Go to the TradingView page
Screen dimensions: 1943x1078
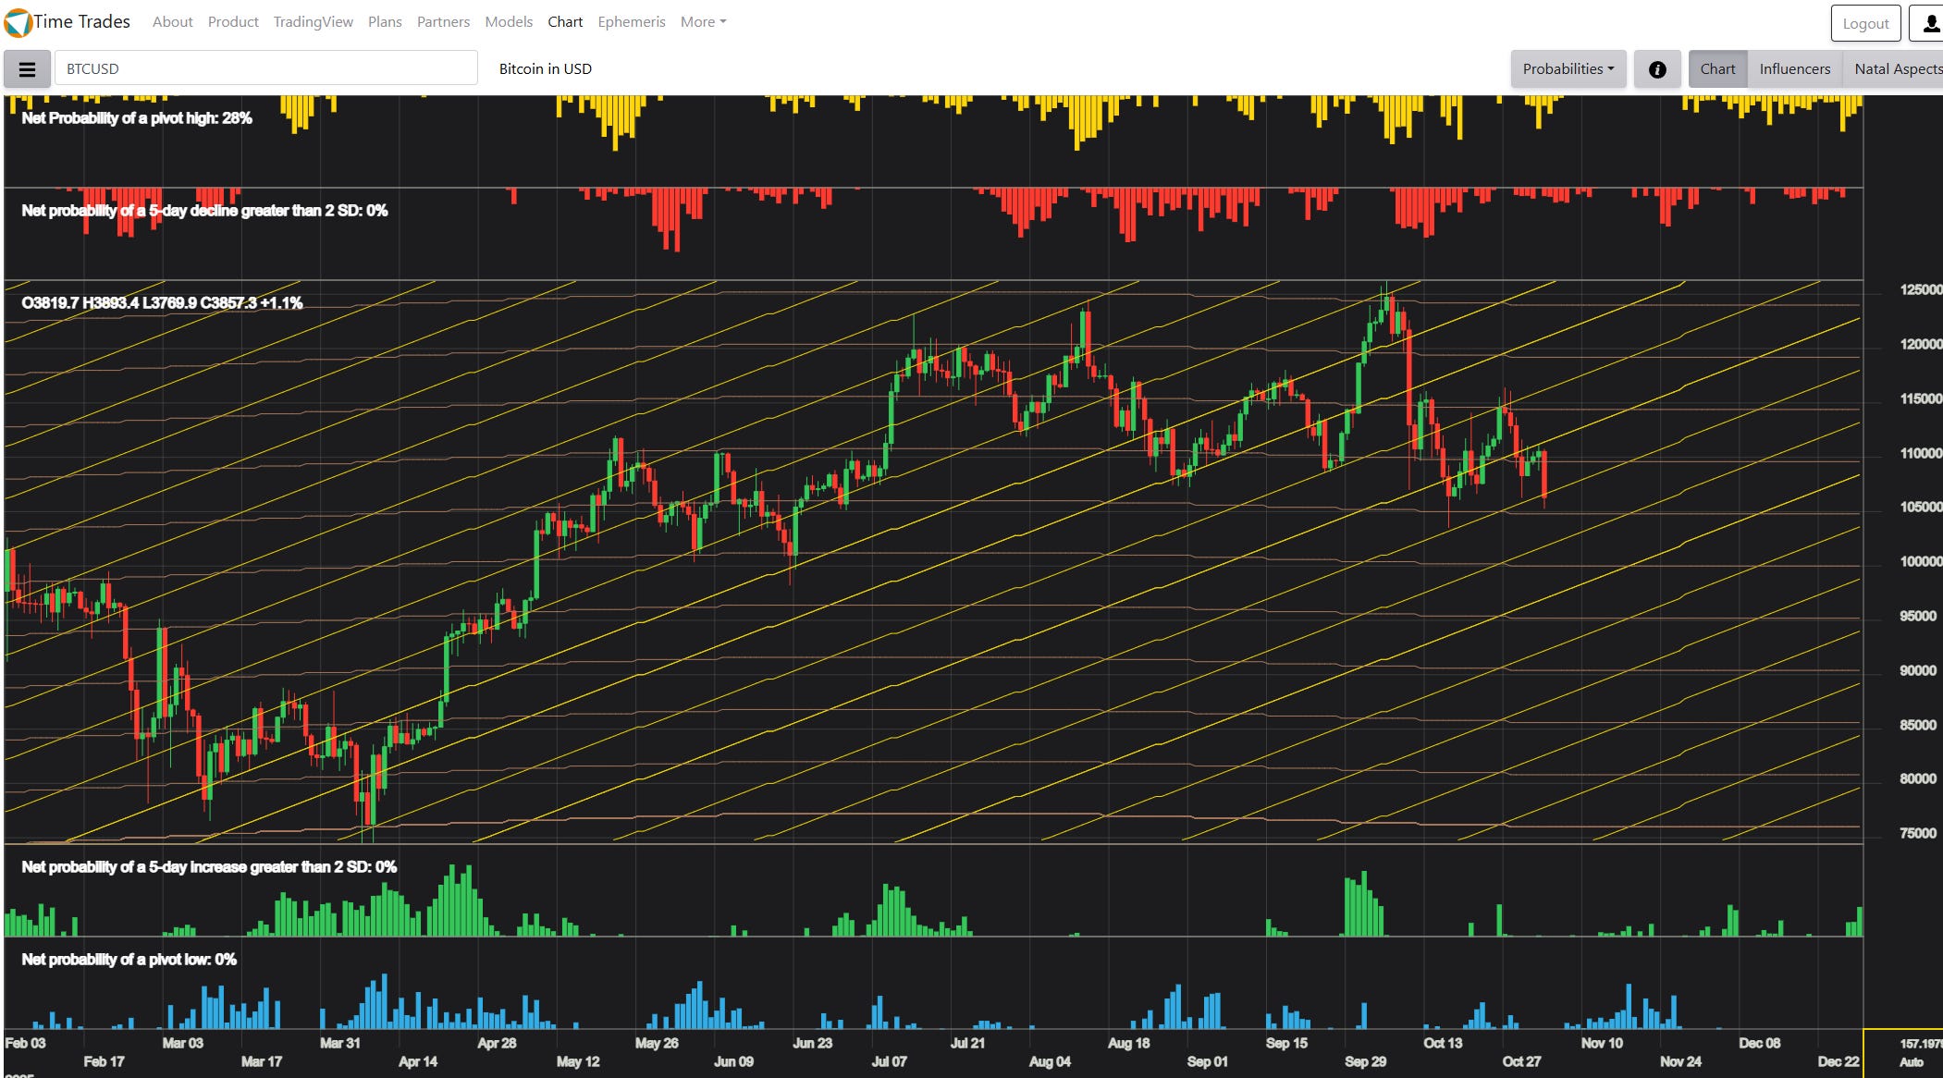point(313,22)
